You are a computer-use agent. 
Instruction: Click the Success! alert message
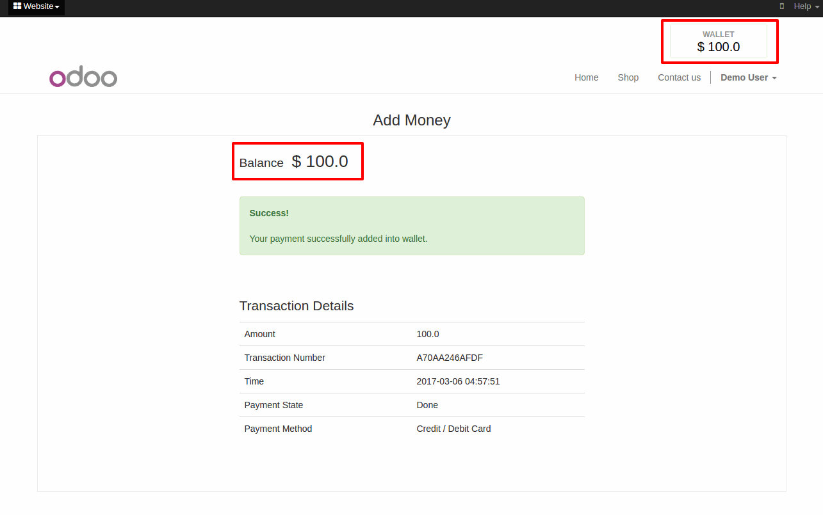(412, 226)
